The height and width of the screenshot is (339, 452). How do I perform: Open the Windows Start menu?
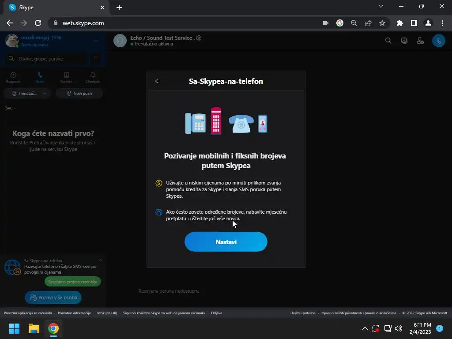click(x=14, y=328)
